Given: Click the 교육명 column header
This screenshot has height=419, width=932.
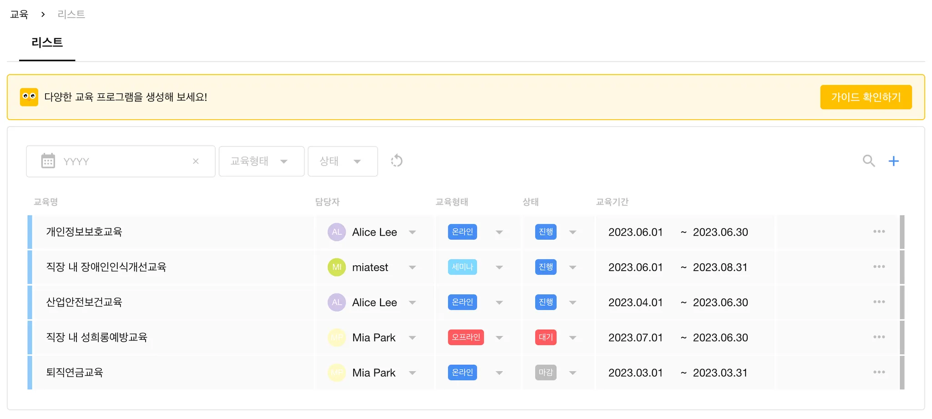Looking at the screenshot, I should tap(46, 202).
